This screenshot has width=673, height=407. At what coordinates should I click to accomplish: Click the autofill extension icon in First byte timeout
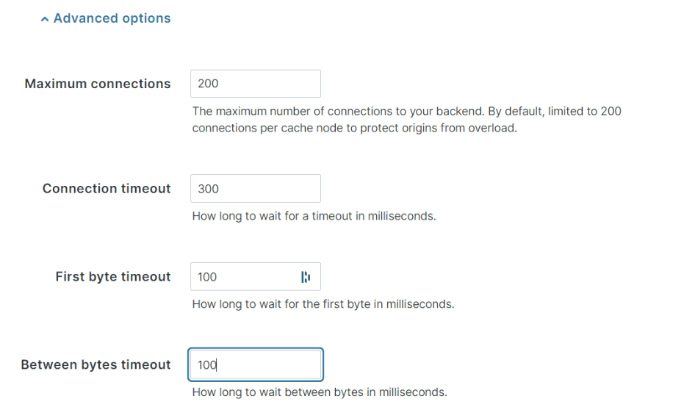pos(306,277)
